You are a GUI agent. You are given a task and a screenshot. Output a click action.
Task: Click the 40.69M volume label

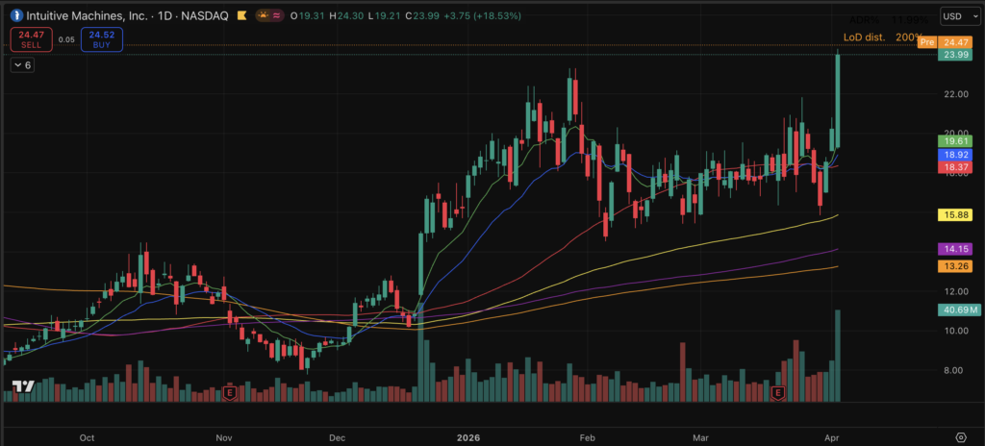(x=958, y=310)
